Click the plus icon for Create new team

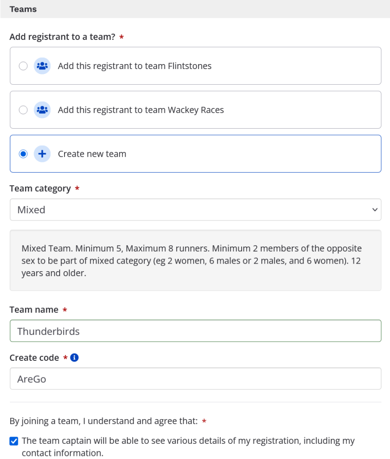pos(42,154)
